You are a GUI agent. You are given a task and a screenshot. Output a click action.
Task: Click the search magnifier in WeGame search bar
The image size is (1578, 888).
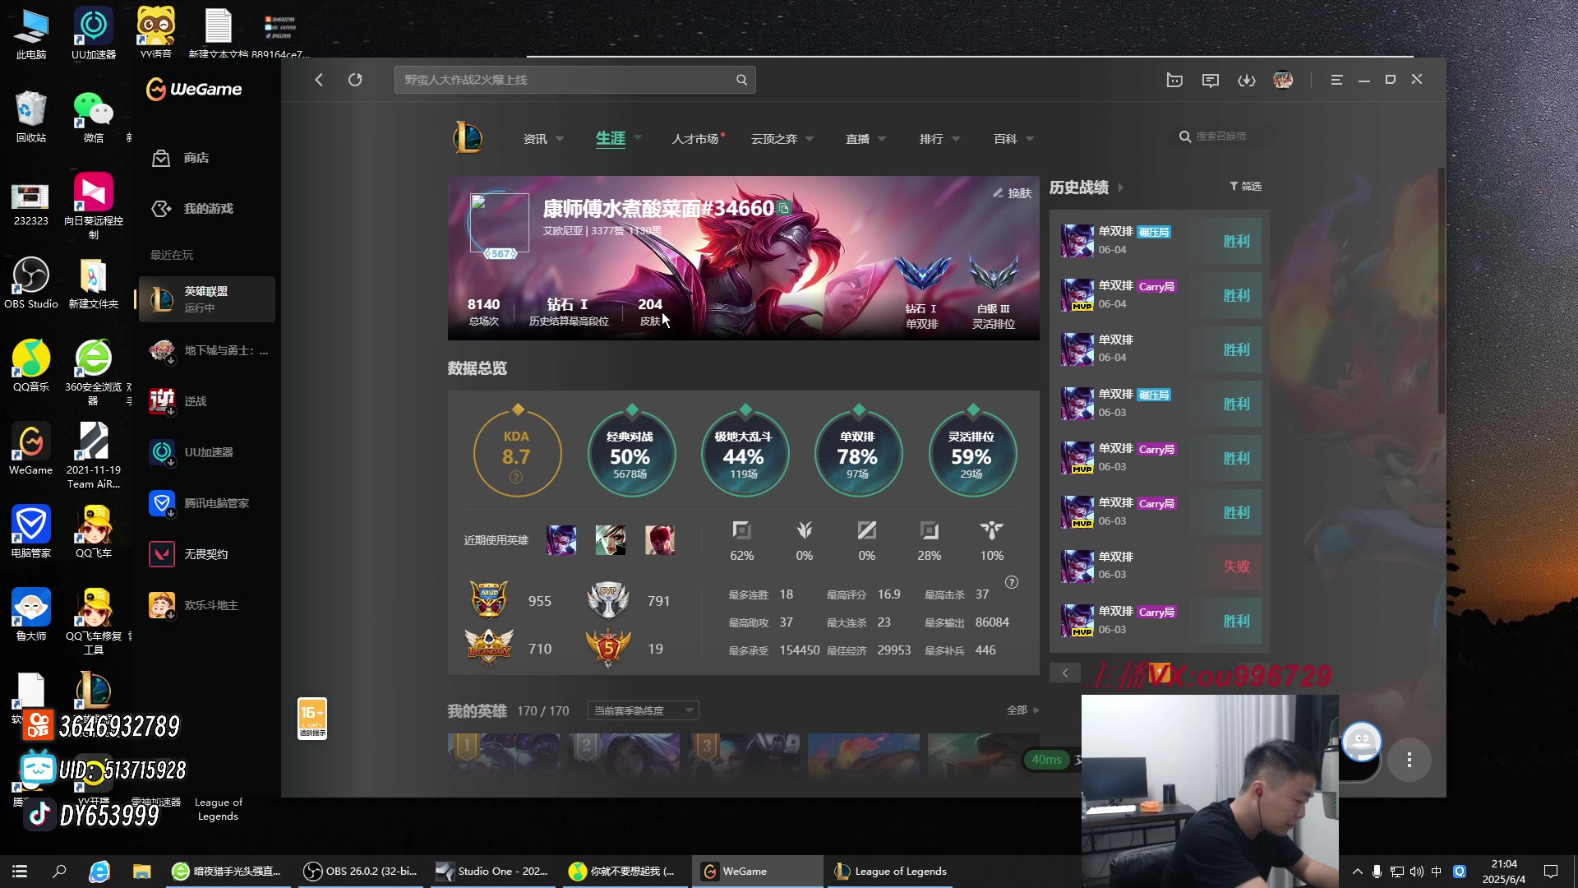coord(741,80)
